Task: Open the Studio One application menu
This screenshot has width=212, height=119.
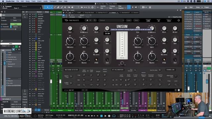Action: pyautogui.click(x=10, y=1)
